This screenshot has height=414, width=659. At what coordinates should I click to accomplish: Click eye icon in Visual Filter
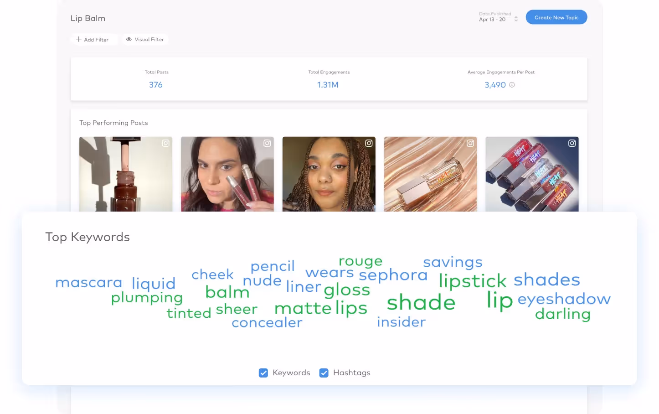(x=129, y=39)
